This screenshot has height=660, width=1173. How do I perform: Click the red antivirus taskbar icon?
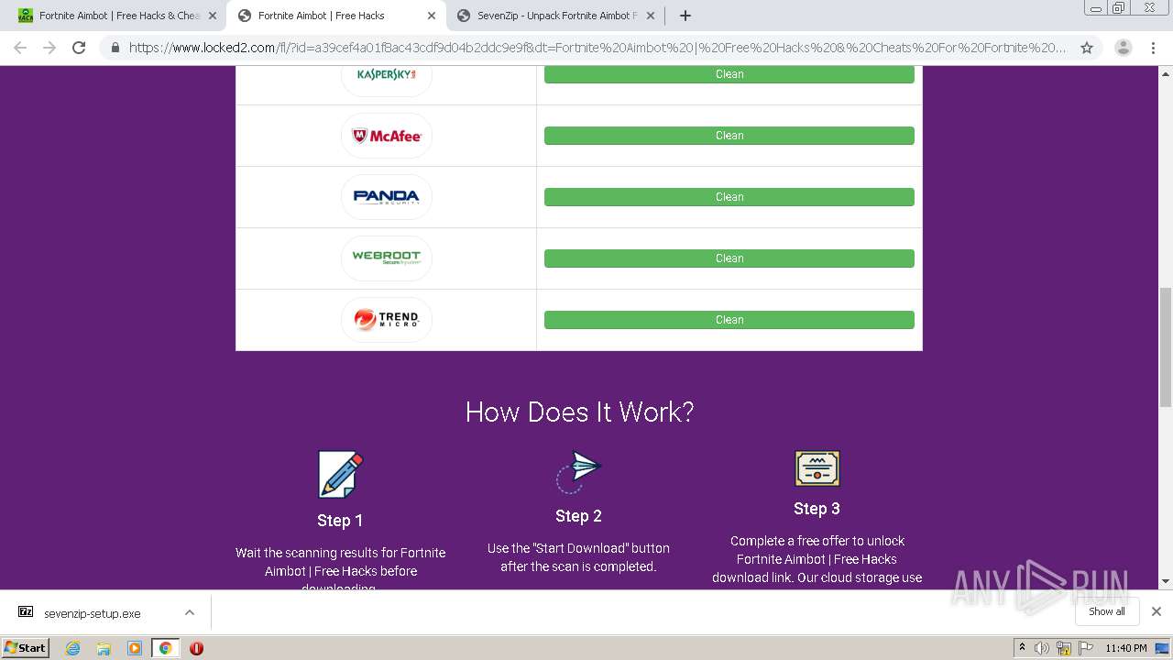[196, 648]
